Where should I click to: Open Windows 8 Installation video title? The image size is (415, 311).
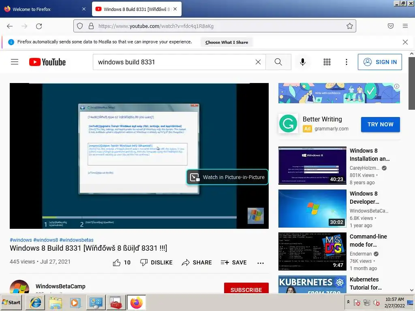pos(370,155)
